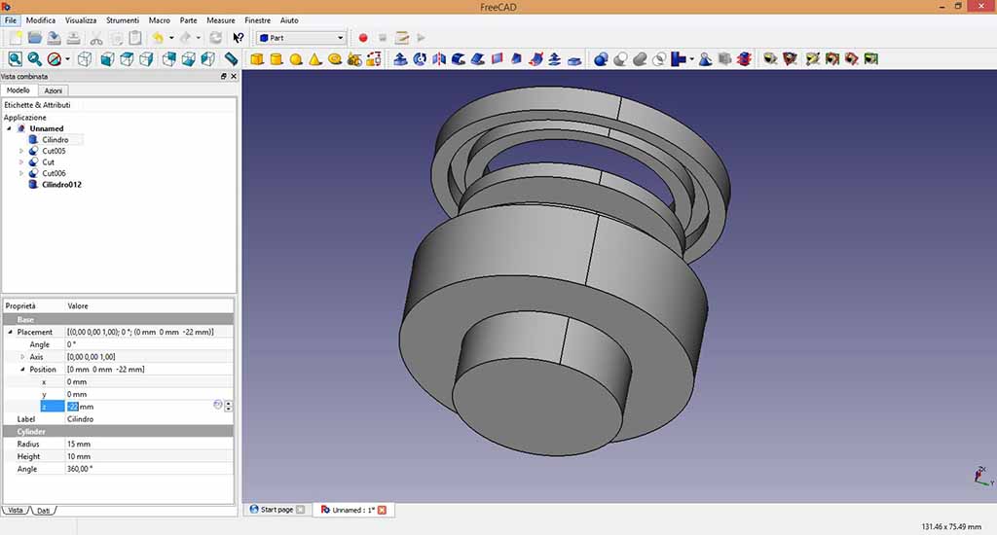The height and width of the screenshot is (535, 997).
Task: Open the Strumenti menu
Action: point(123,20)
